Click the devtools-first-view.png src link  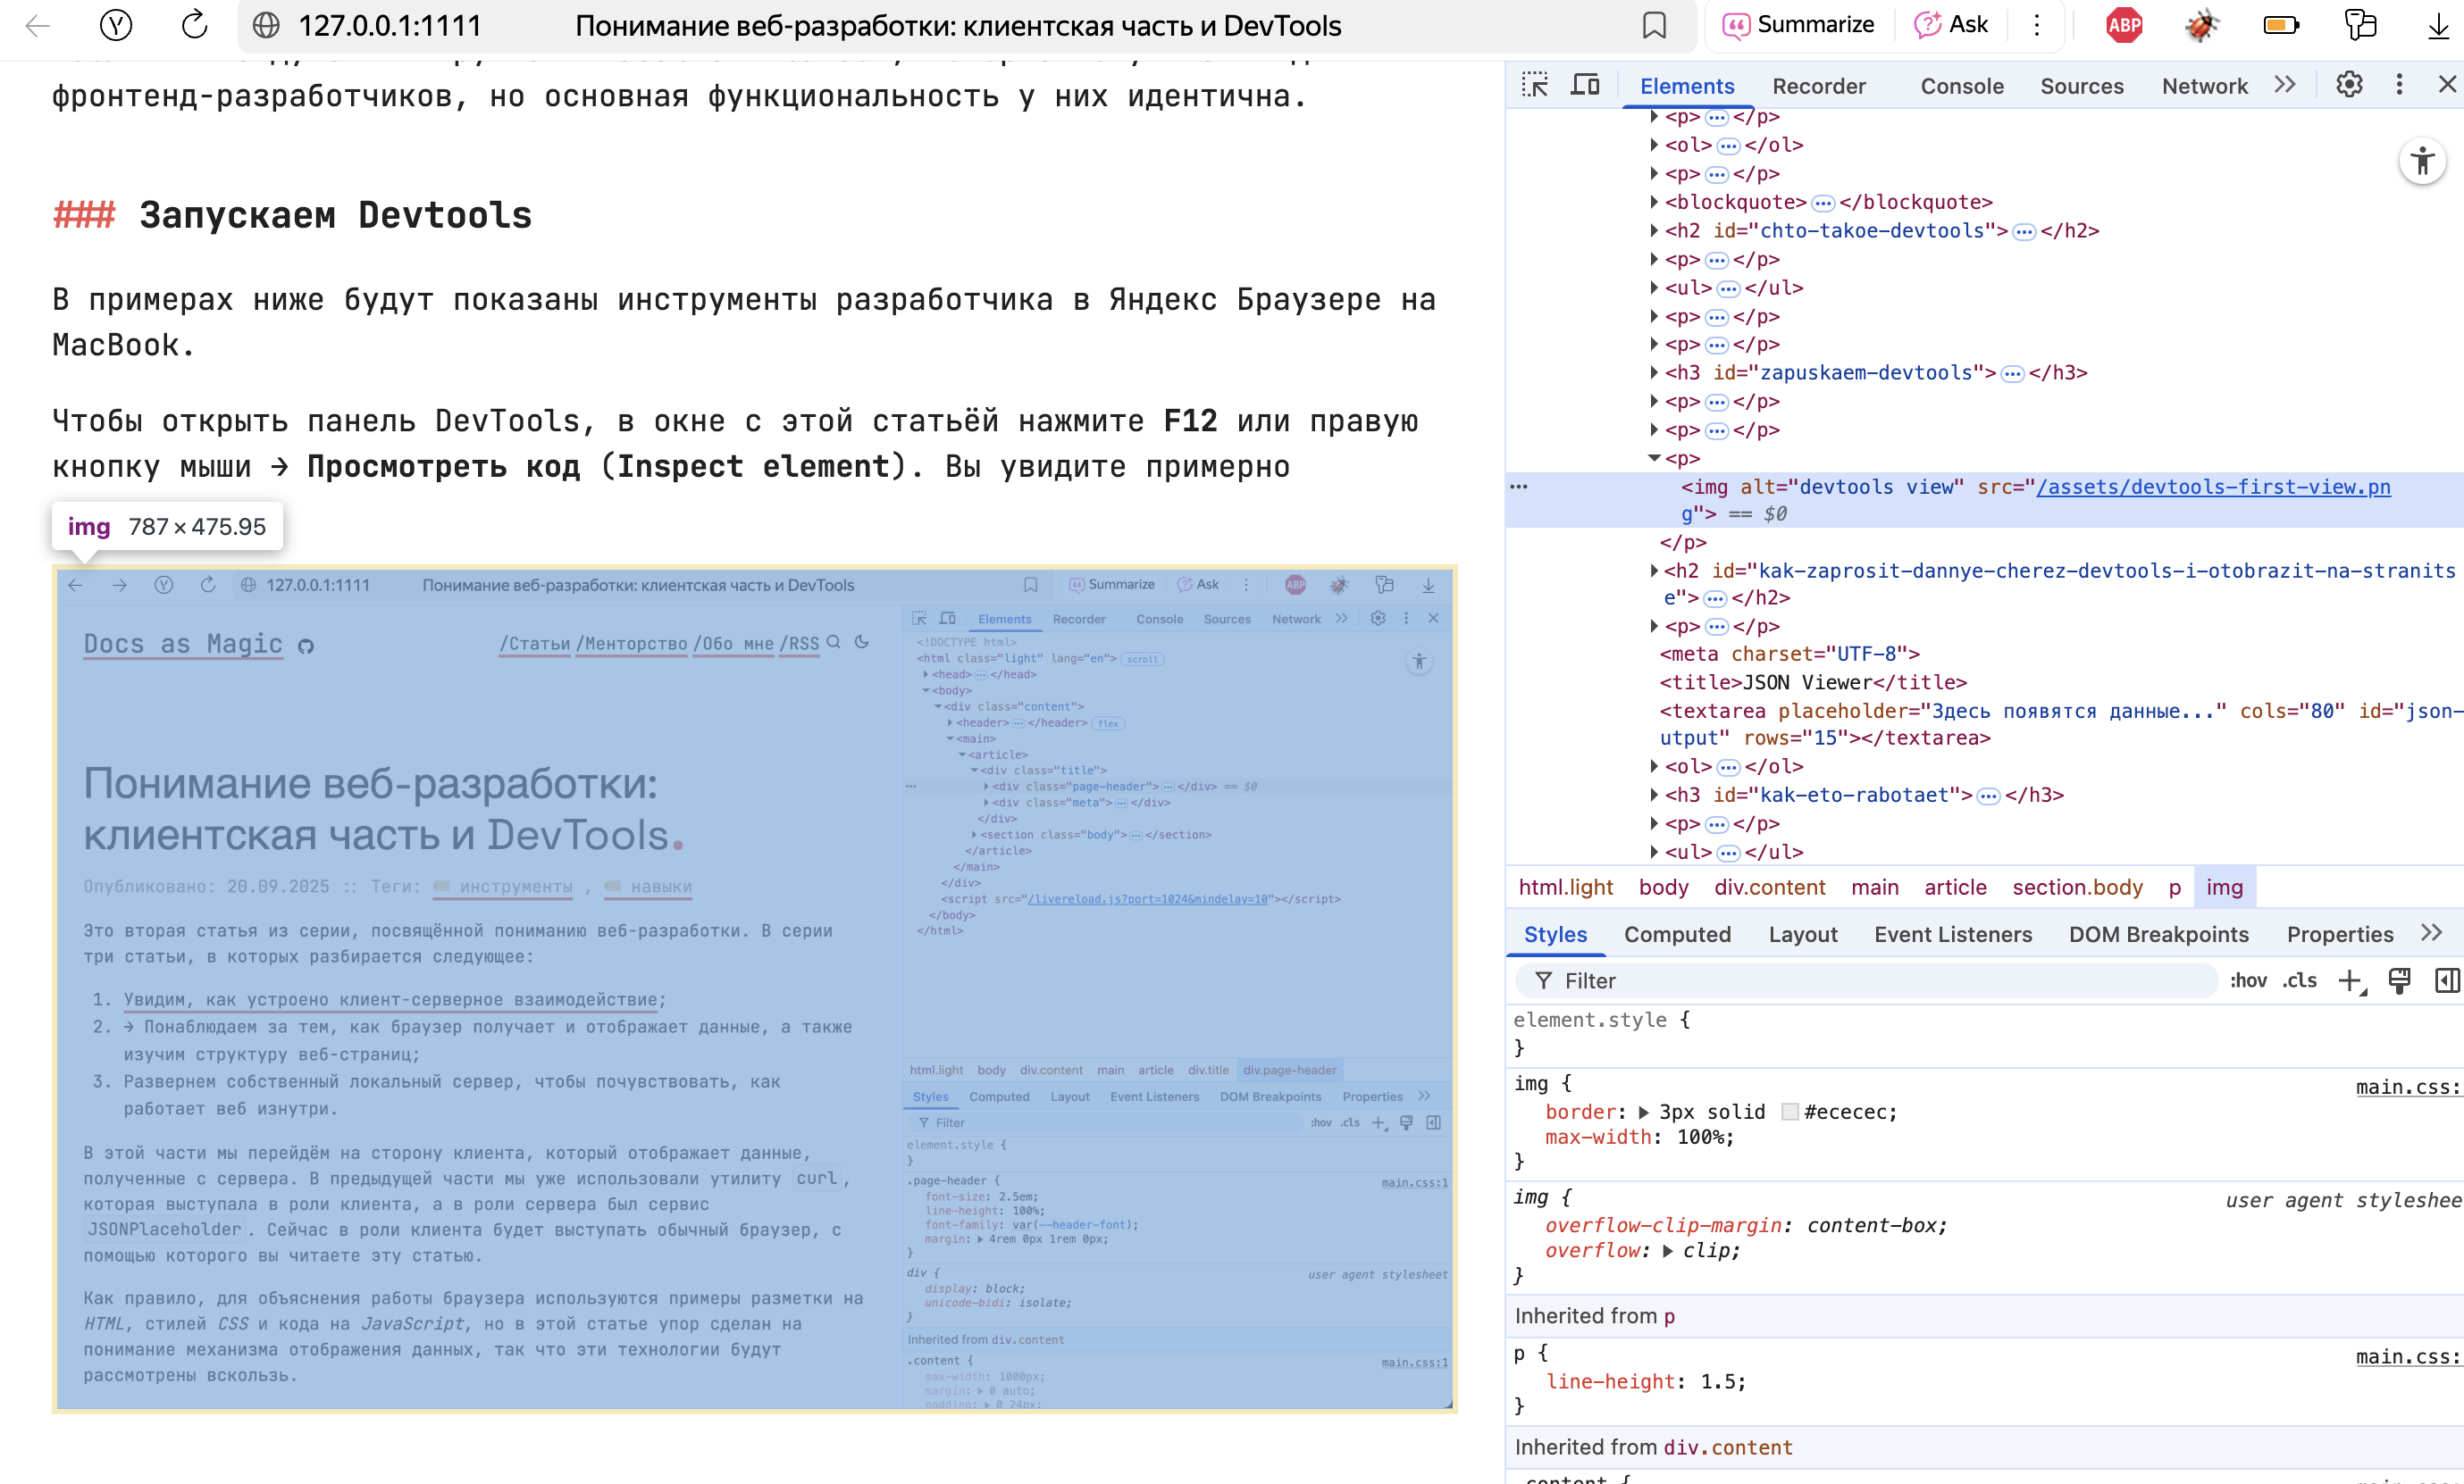click(2213, 487)
